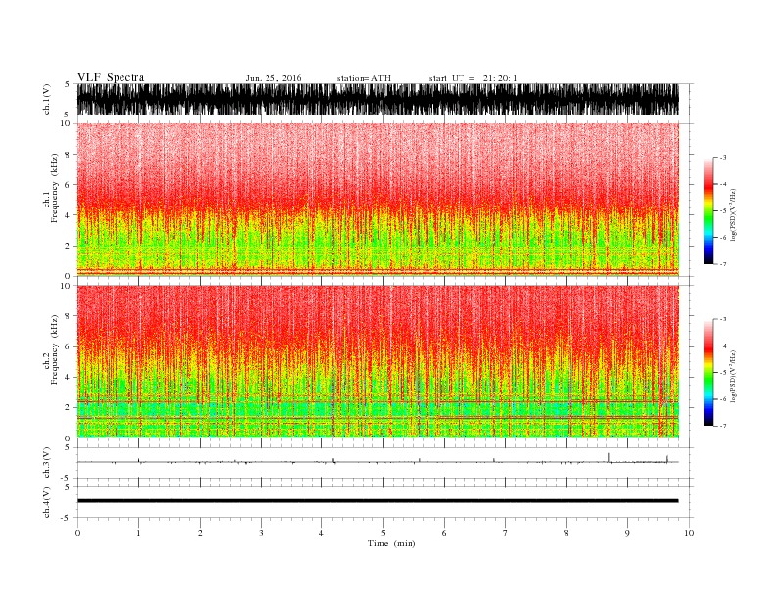776x599 pixels.
Task: Click the "-5" tick on ch.1 color bar
Action: tap(722, 211)
